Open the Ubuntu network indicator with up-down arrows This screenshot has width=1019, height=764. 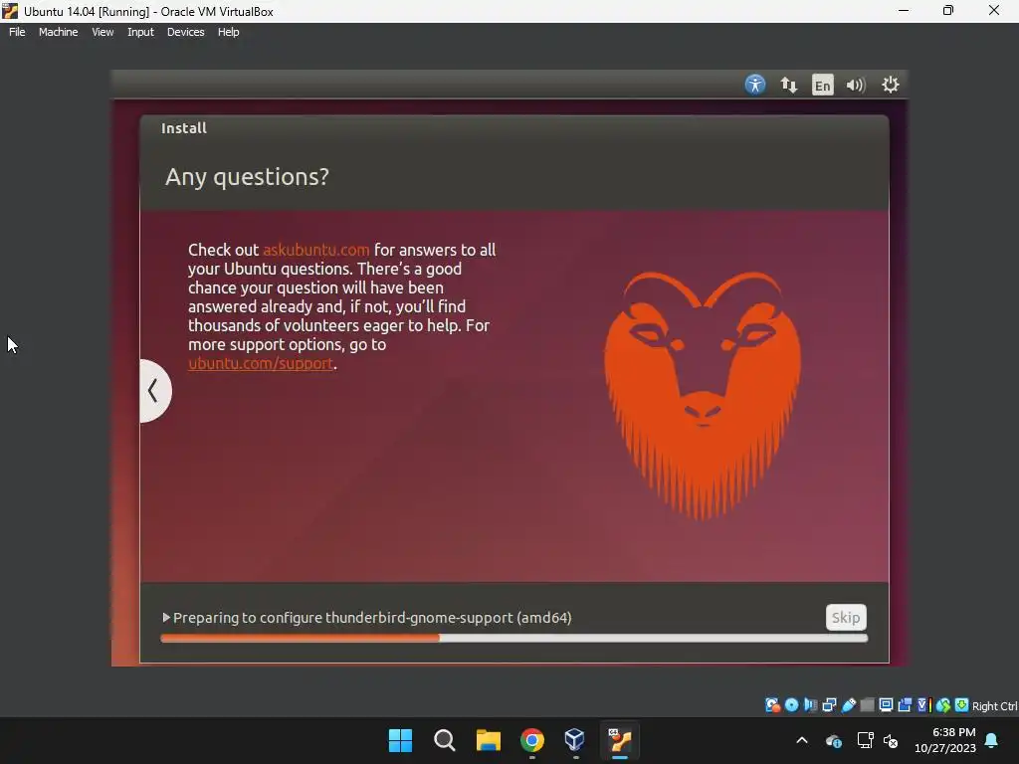[x=788, y=85]
